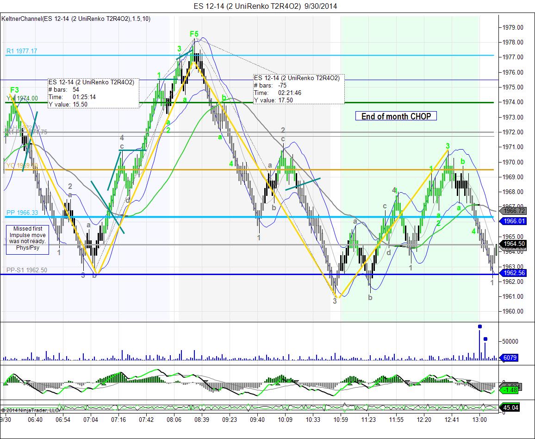Click the PP-S1 1962.50 level label
The height and width of the screenshot is (439, 535).
[x=27, y=270]
